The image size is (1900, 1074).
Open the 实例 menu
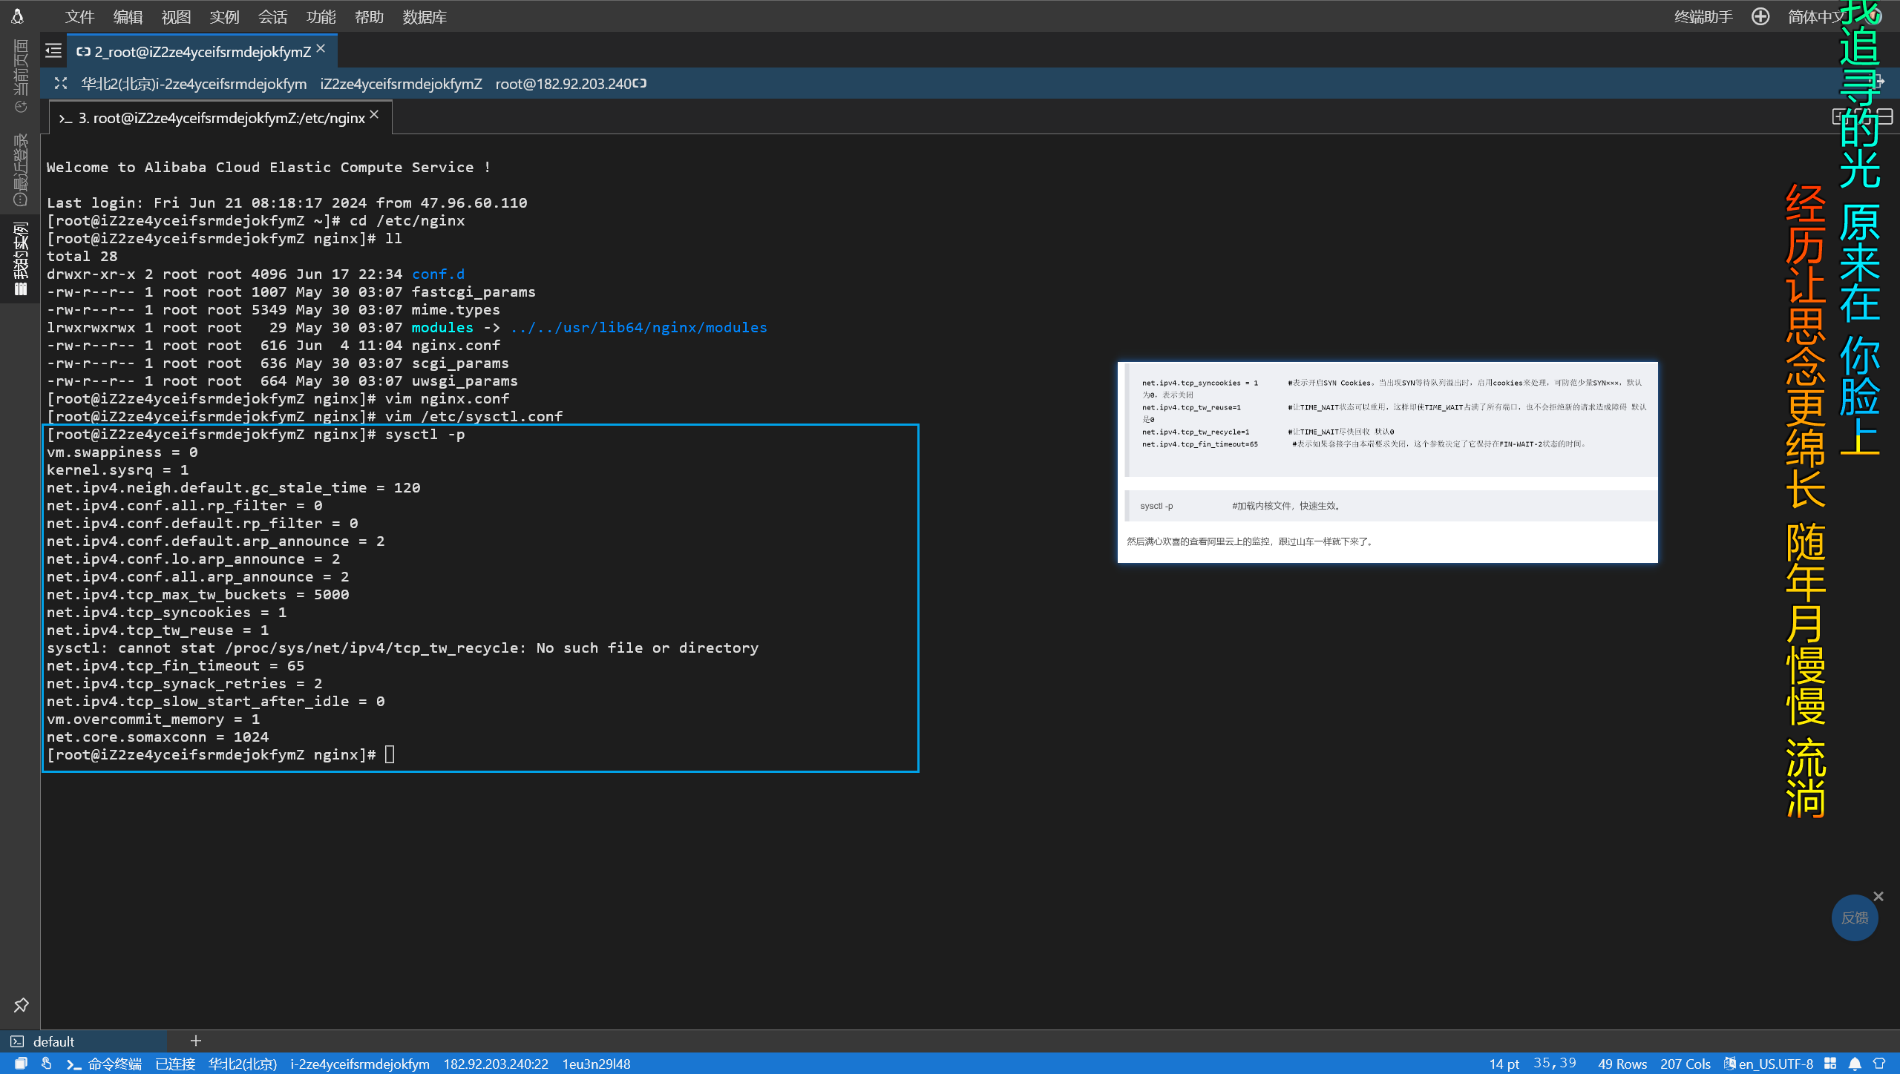pyautogui.click(x=224, y=16)
